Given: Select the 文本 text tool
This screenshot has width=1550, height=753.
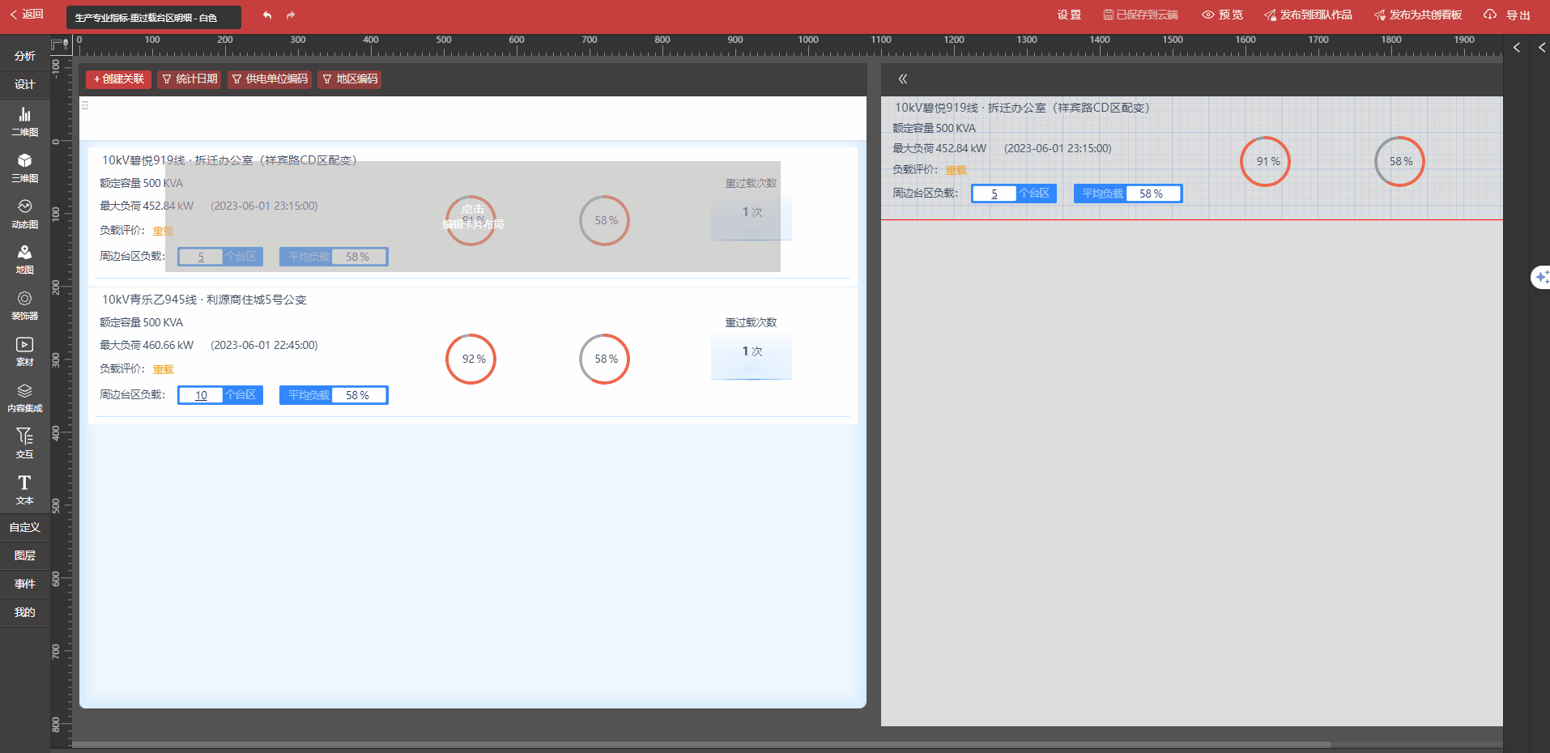Looking at the screenshot, I should point(24,489).
